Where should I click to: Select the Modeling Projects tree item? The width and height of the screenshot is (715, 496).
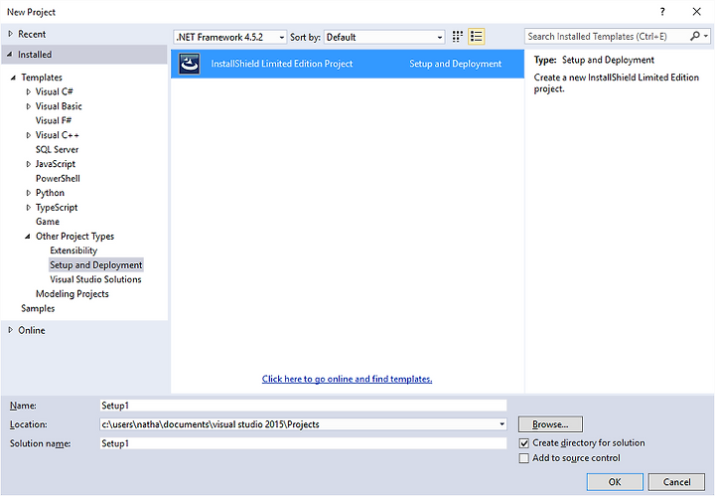pyautogui.click(x=72, y=294)
